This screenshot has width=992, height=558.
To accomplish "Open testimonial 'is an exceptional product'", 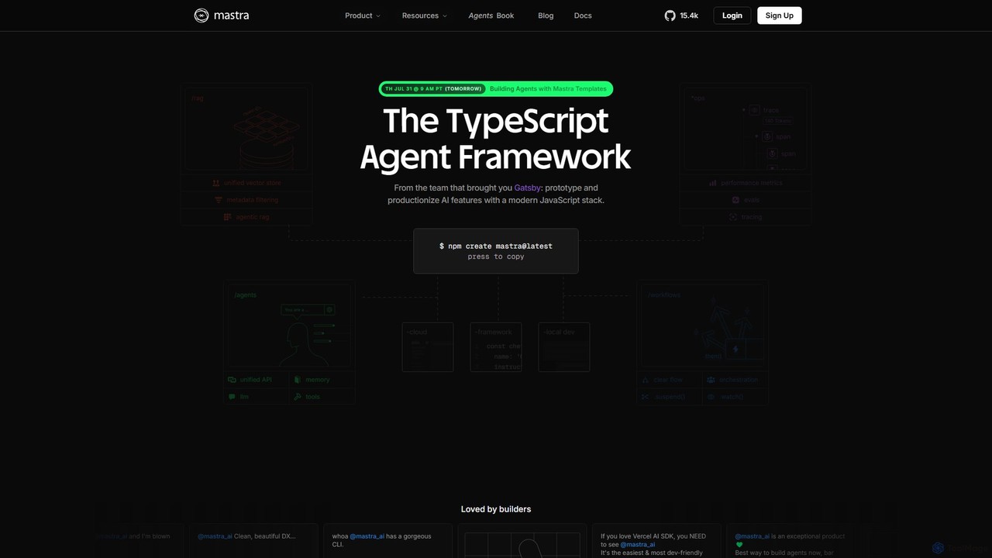I will click(790, 540).
